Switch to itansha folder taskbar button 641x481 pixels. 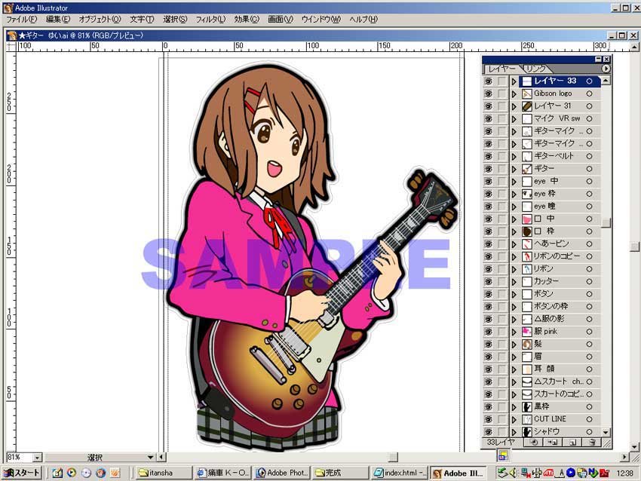pyautogui.click(x=164, y=473)
